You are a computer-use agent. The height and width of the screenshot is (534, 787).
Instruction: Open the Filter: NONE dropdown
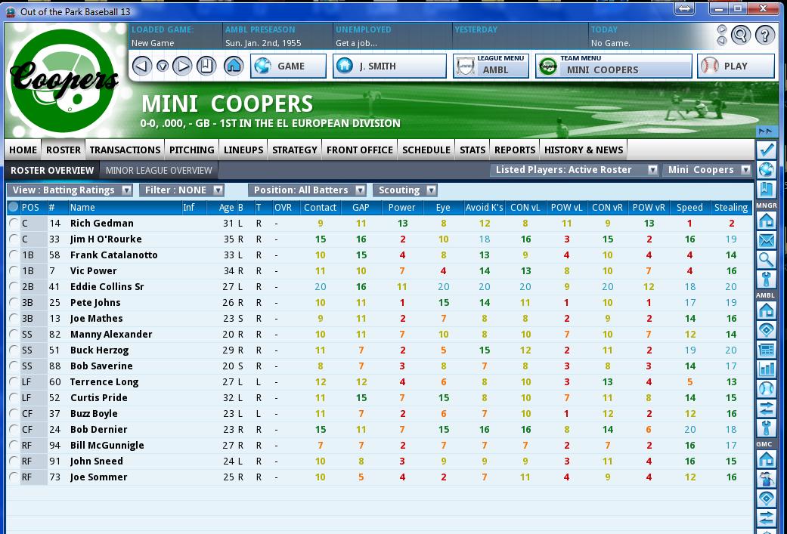tap(181, 190)
